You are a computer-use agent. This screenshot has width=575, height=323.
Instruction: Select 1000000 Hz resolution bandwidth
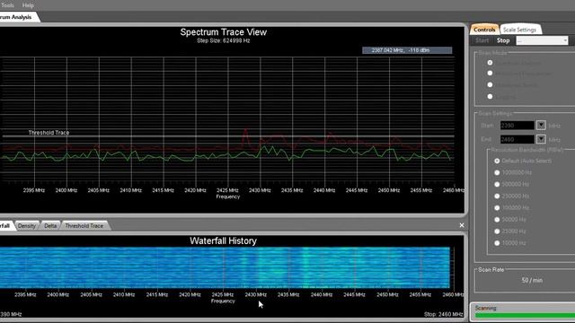497,172
